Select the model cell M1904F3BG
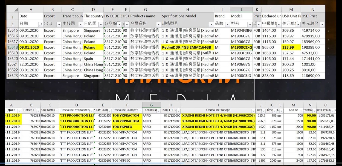This screenshot has width=342, height=166. click(241, 30)
